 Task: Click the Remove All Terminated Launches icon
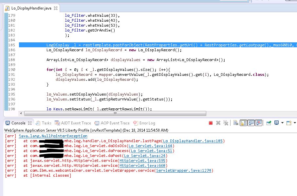(x=226, y=123)
